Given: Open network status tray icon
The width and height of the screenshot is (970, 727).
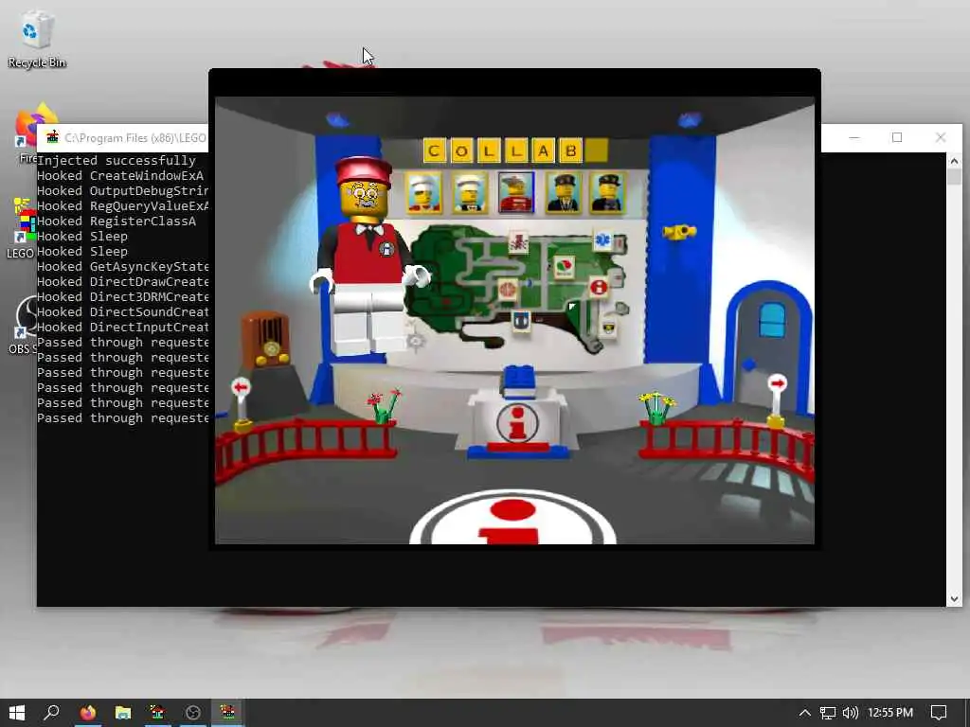Looking at the screenshot, I should point(827,713).
